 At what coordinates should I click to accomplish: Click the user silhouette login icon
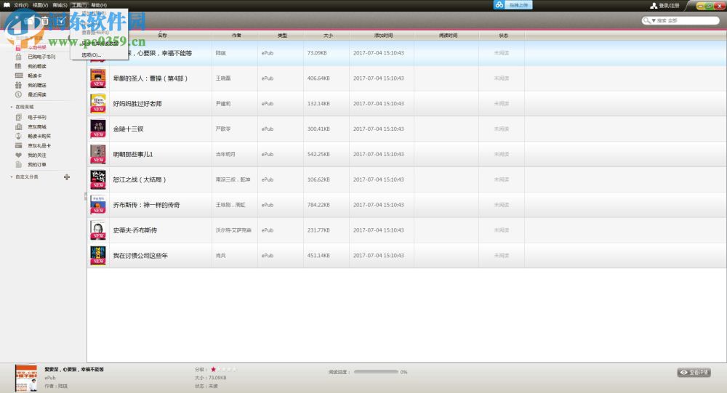click(x=654, y=6)
